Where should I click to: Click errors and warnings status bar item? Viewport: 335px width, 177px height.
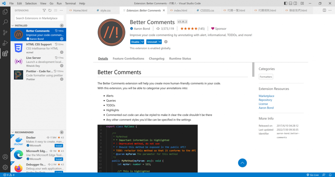pos(9,175)
